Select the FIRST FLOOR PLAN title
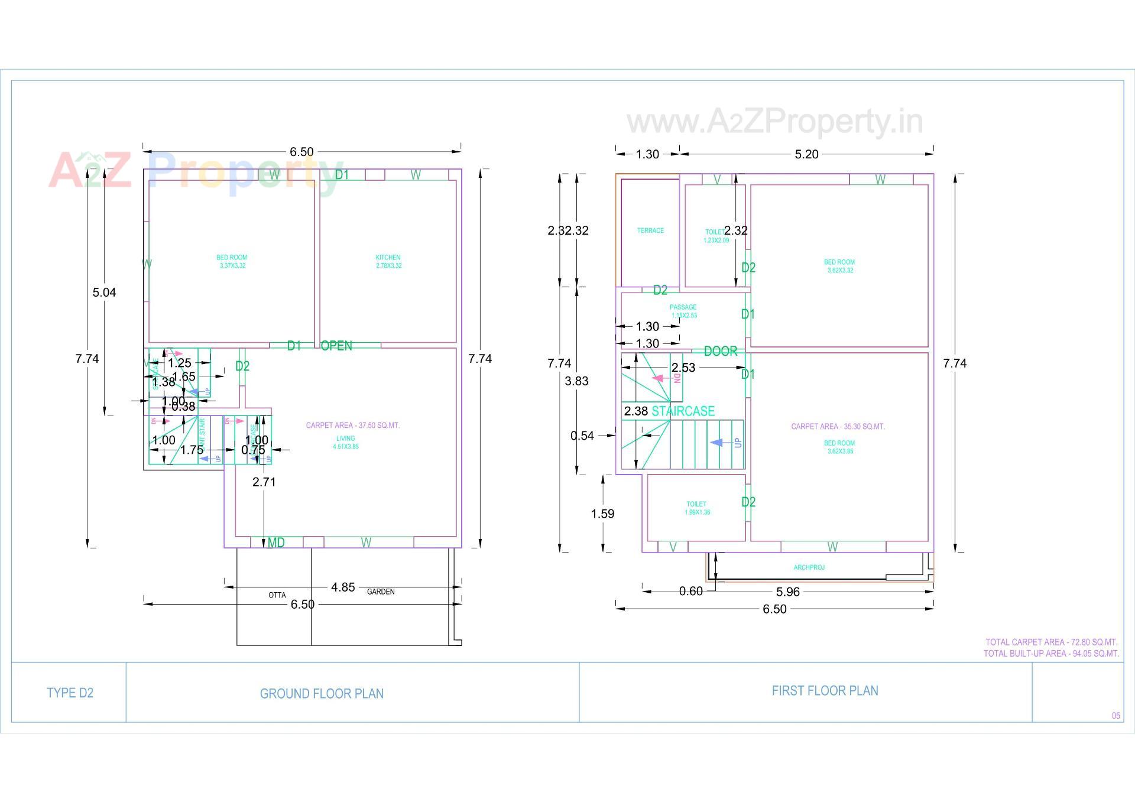 point(825,690)
